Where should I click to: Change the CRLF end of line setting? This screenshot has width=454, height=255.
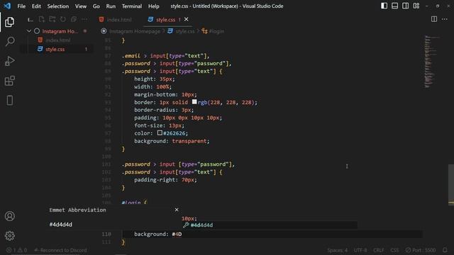(378, 250)
